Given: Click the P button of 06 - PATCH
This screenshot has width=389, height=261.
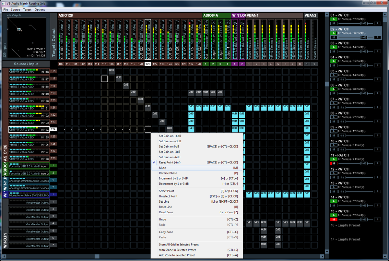Looking at the screenshot, I should tap(377, 93).
